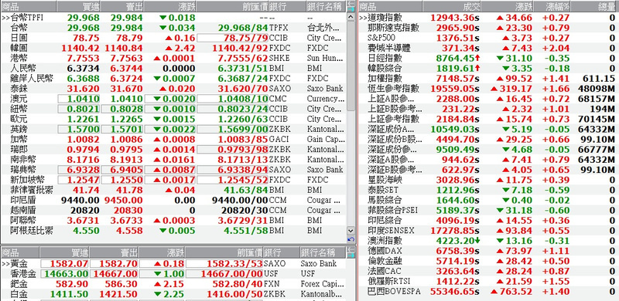Select the 黃金 row in metals panel

pos(173,264)
